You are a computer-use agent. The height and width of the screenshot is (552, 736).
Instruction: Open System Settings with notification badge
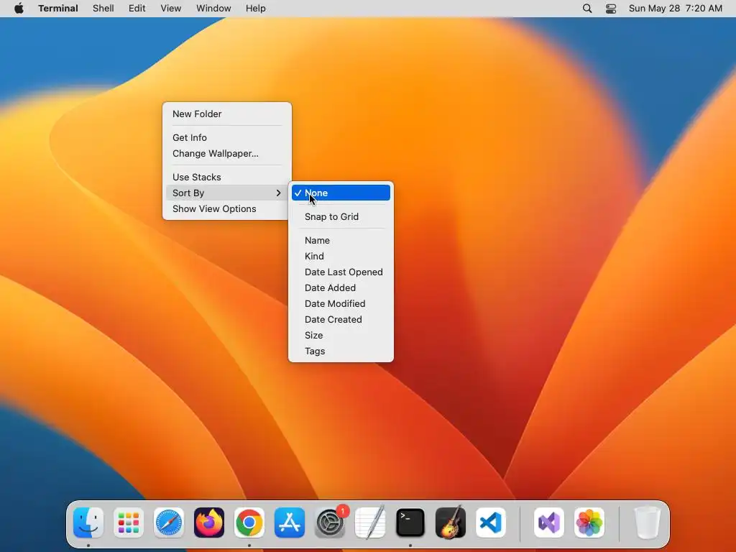point(330,523)
